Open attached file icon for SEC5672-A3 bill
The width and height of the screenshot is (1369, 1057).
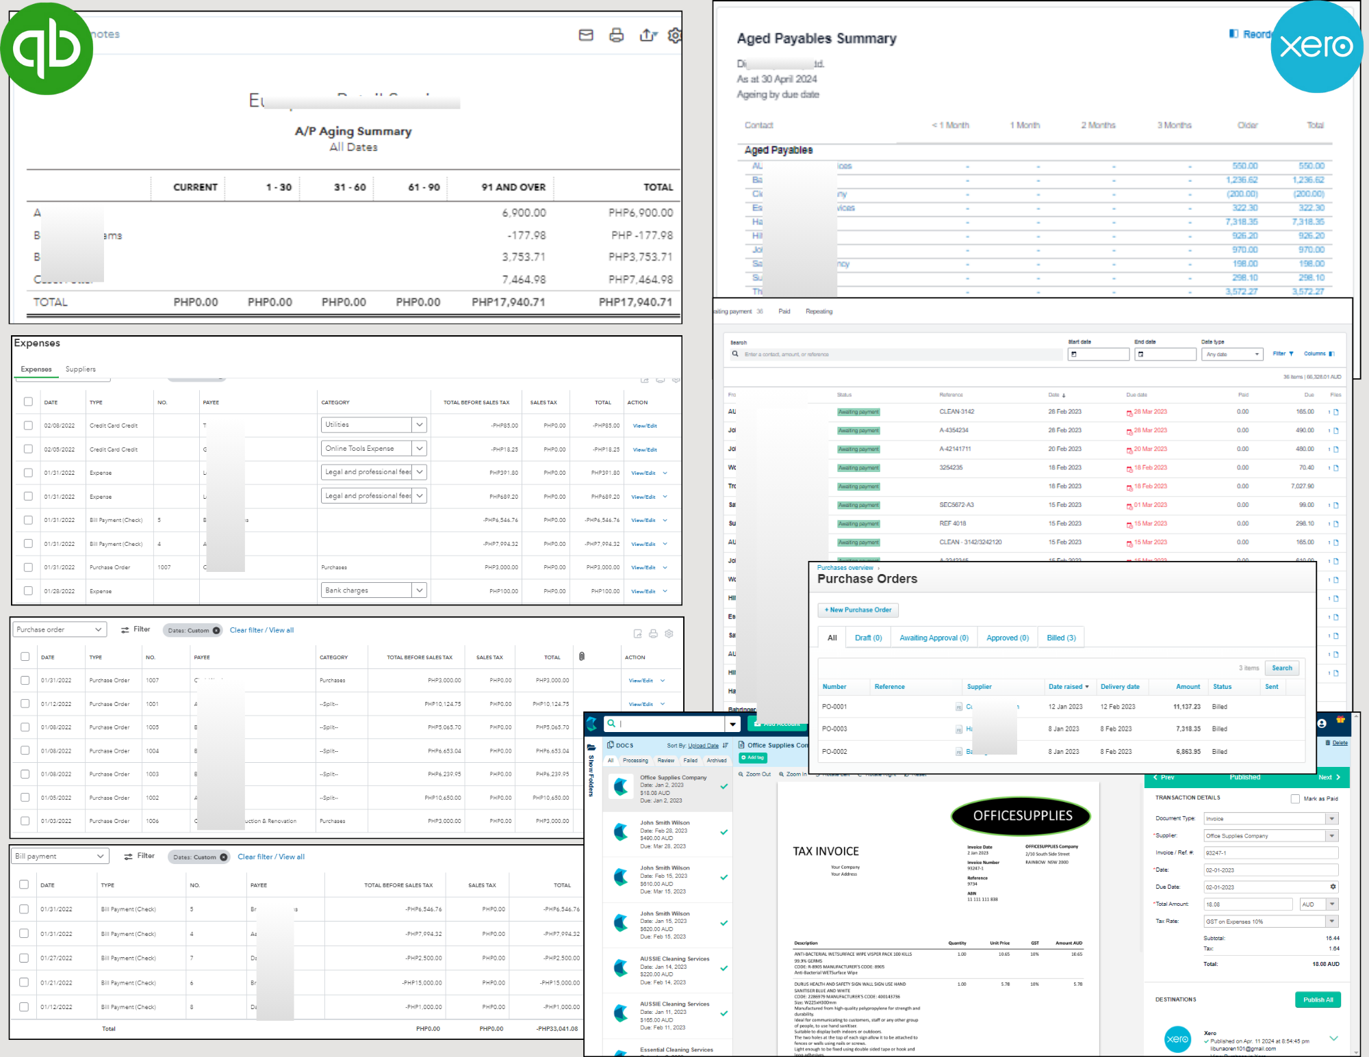point(1335,505)
